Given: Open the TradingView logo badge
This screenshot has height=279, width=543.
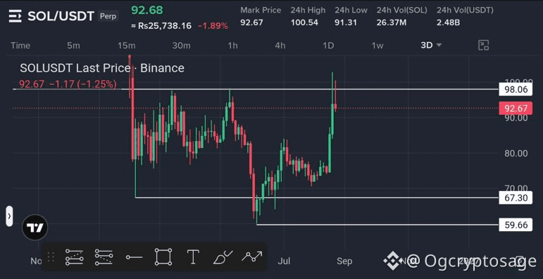Looking at the screenshot, I should [35, 228].
